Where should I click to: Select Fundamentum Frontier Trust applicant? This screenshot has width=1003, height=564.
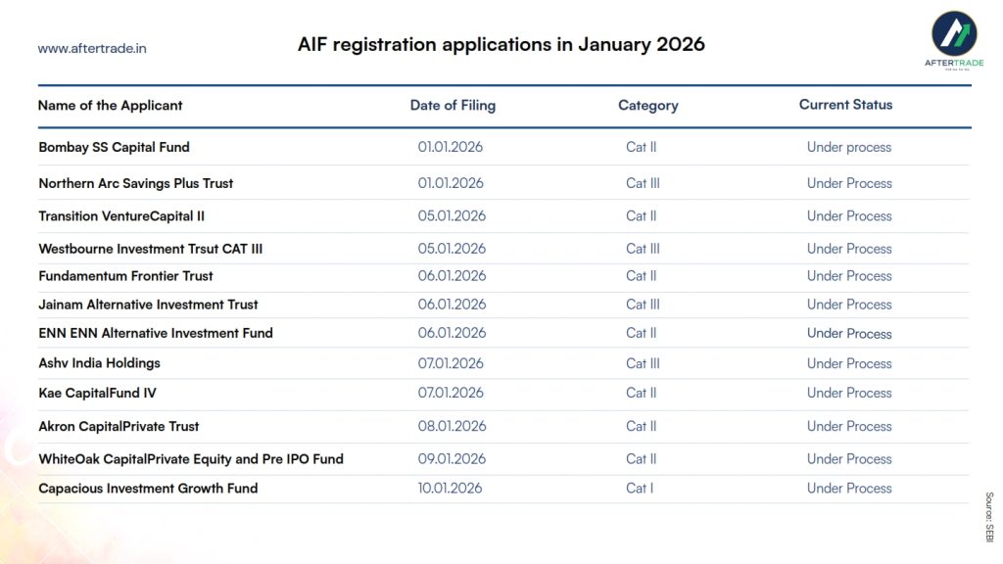[125, 276]
